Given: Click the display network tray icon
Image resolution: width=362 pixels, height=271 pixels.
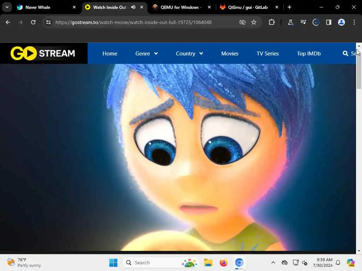Looking at the screenshot, I should 296,263.
